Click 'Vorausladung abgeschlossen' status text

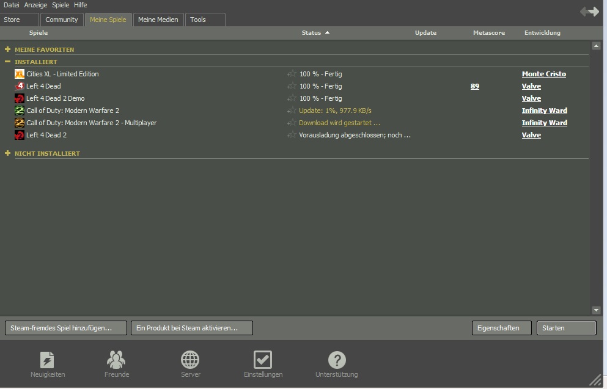click(x=355, y=135)
